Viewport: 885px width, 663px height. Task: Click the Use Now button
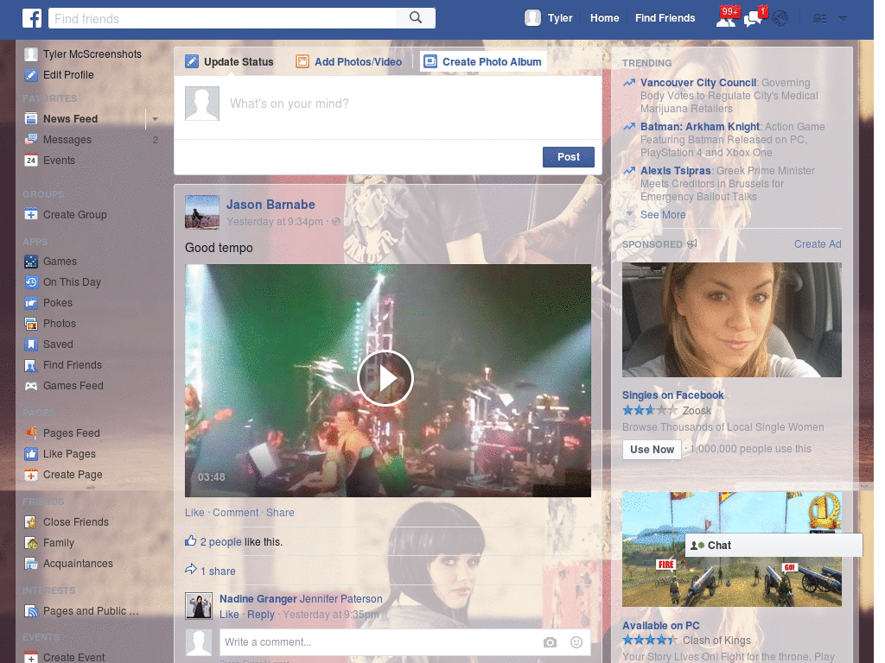click(652, 449)
